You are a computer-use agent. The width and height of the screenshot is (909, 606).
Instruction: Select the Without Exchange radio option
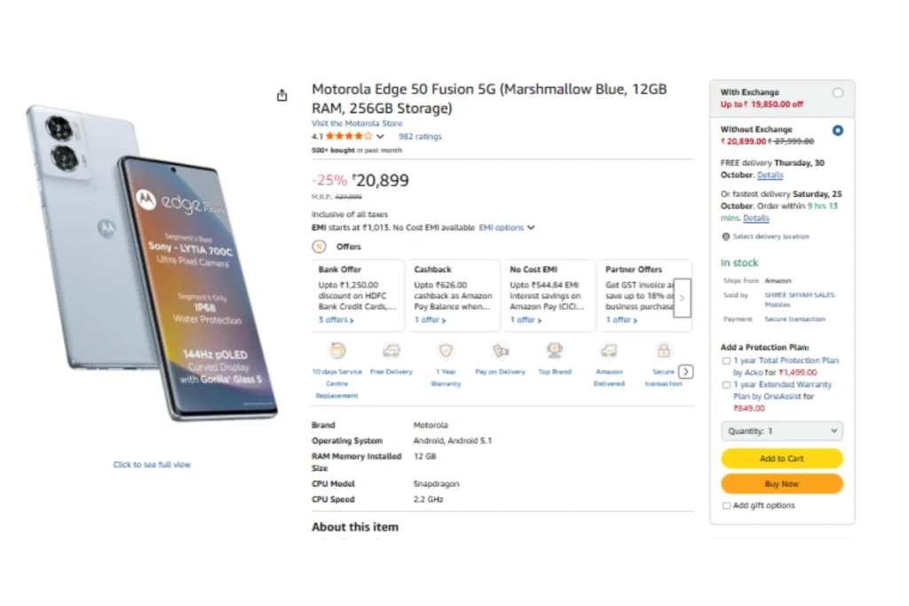pyautogui.click(x=838, y=130)
